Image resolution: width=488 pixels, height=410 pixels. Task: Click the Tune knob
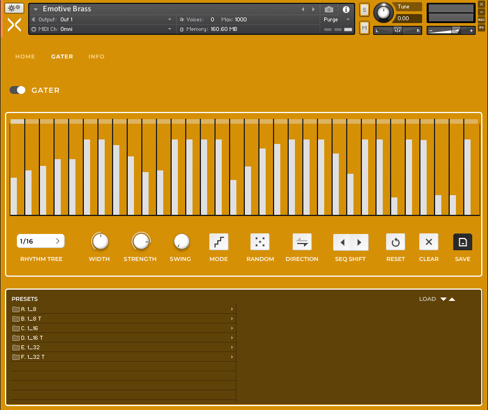383,13
